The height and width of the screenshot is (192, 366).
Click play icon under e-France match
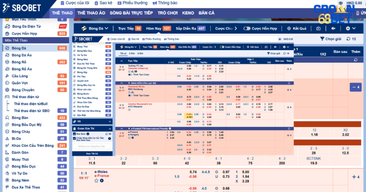pyautogui.click(x=102, y=181)
